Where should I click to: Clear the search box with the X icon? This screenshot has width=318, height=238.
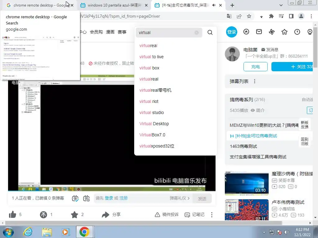tap(197, 33)
